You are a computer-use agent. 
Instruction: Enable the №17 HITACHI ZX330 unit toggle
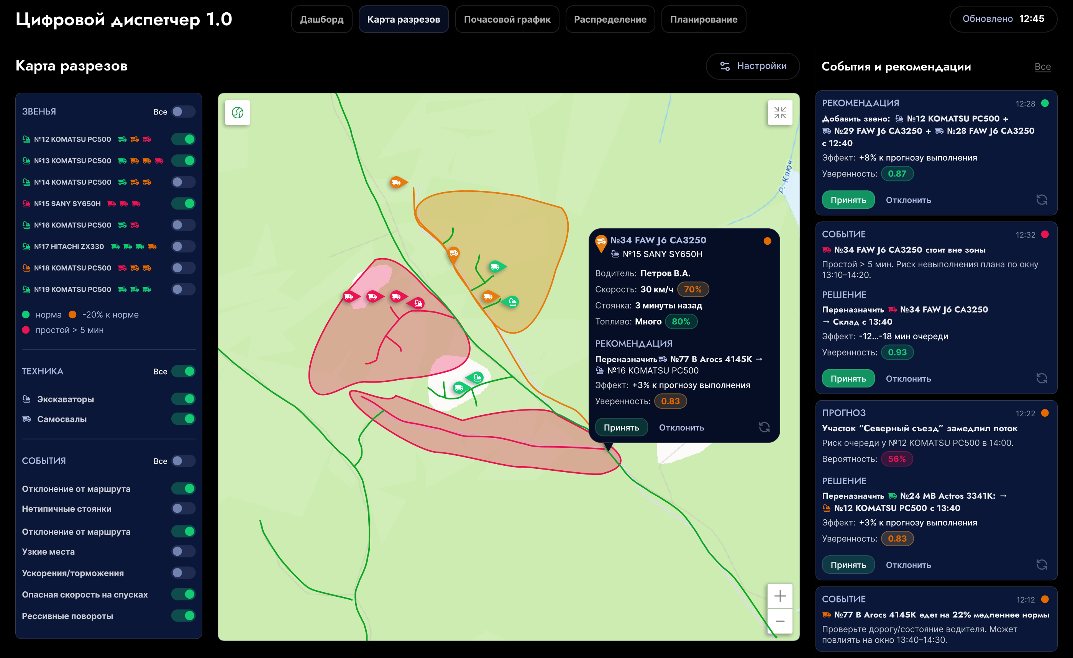pyautogui.click(x=183, y=246)
